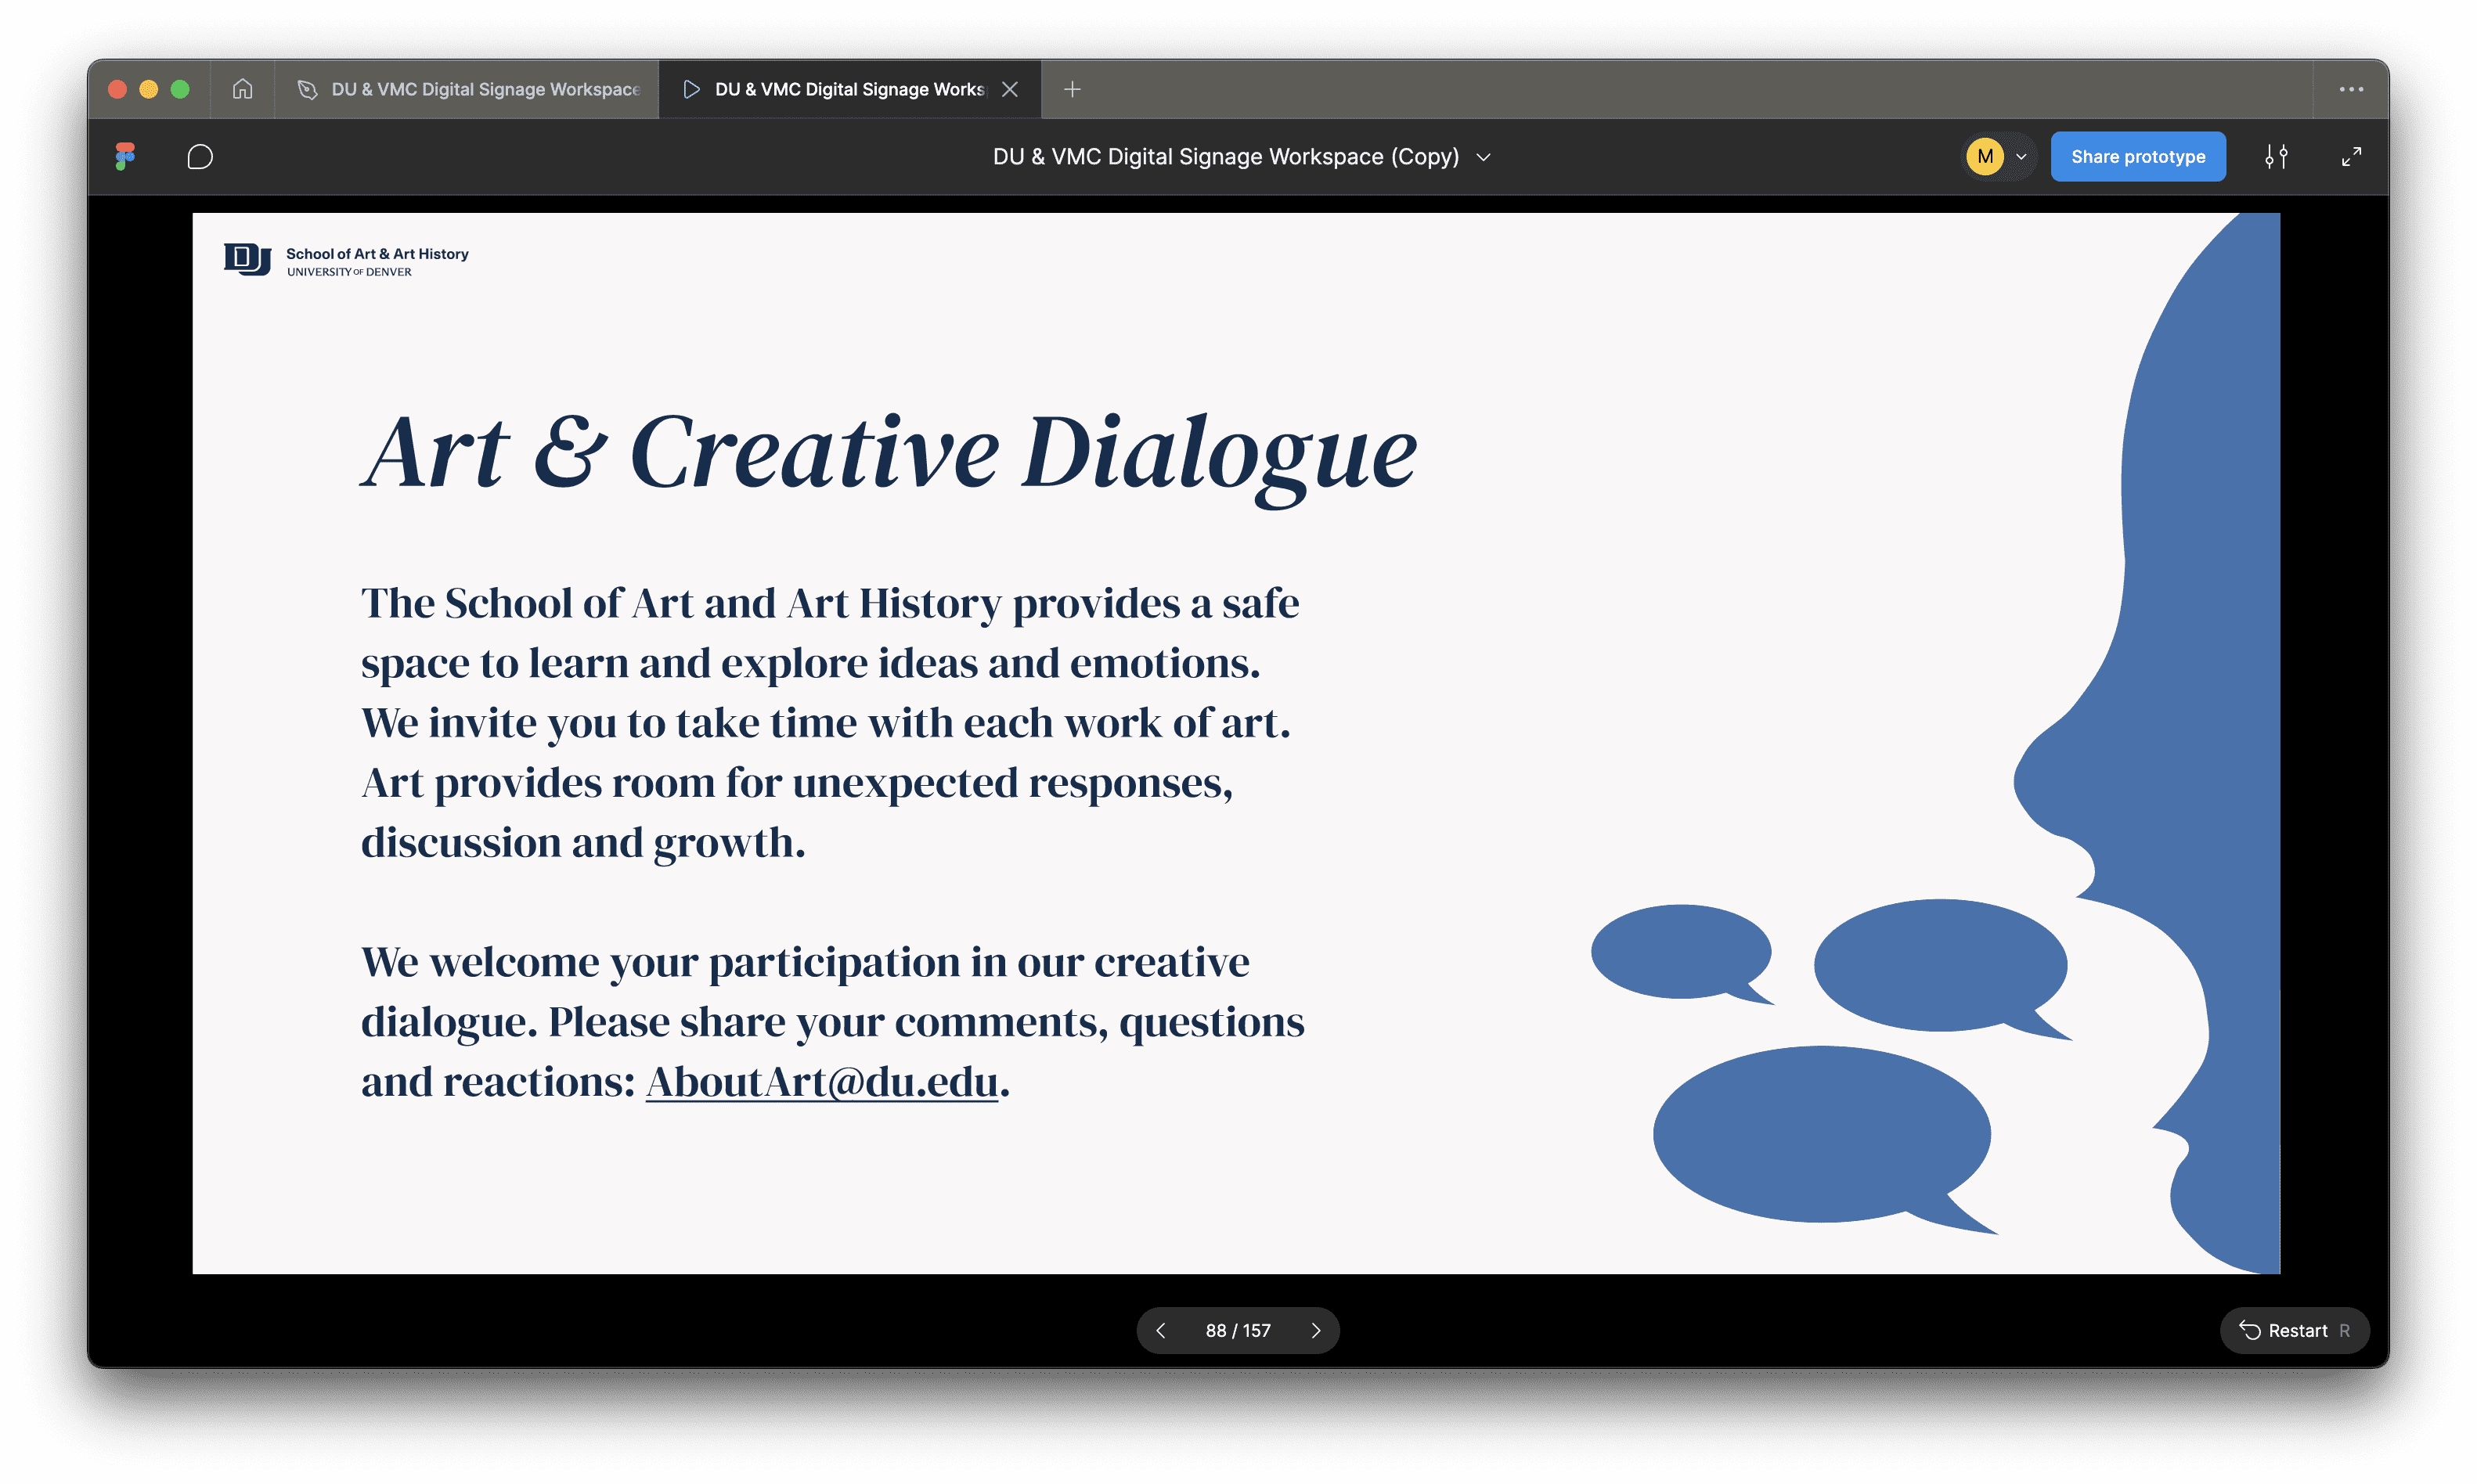This screenshot has height=1484, width=2477.
Task: Close the active prototype tab
Action: [x=1010, y=89]
